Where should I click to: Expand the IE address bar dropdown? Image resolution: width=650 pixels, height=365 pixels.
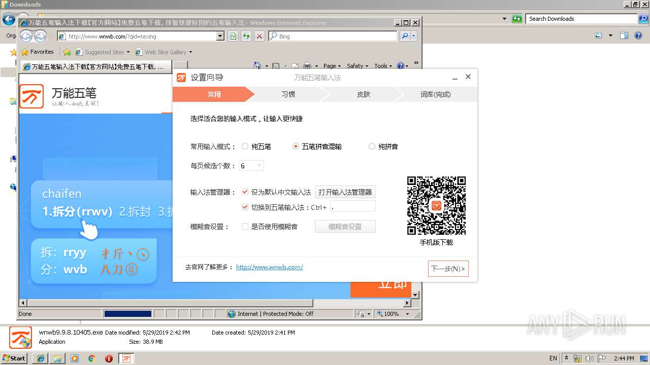click(x=220, y=36)
